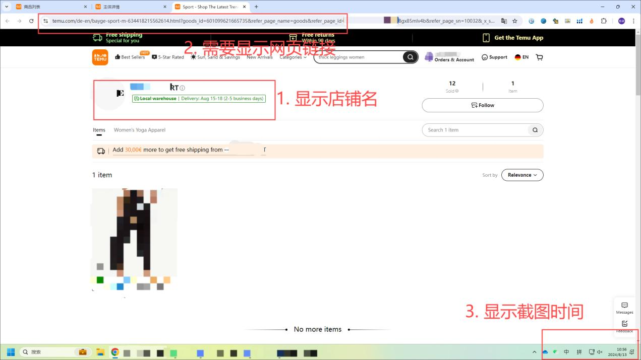Click the blue bar-chart extension icon

pyautogui.click(x=579, y=21)
